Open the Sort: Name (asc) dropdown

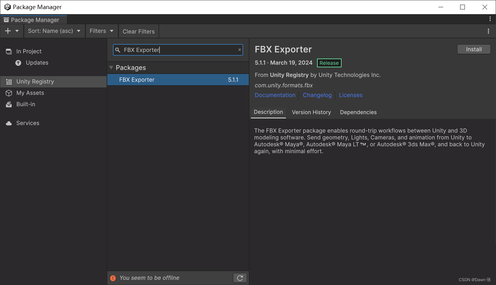pyautogui.click(x=54, y=31)
